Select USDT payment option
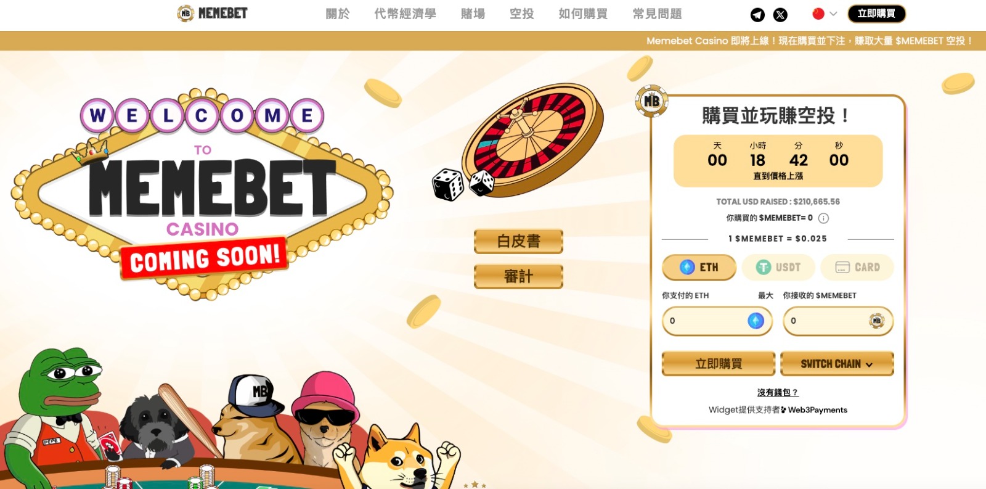This screenshot has height=489, width=986. click(778, 267)
